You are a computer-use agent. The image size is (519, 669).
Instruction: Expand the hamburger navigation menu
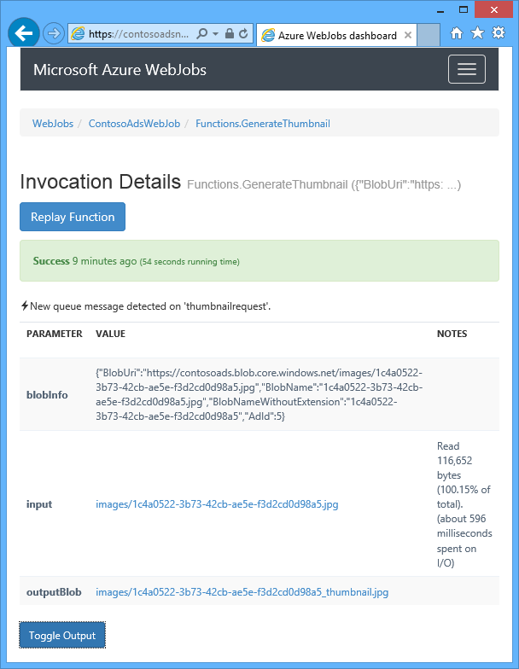(x=466, y=68)
